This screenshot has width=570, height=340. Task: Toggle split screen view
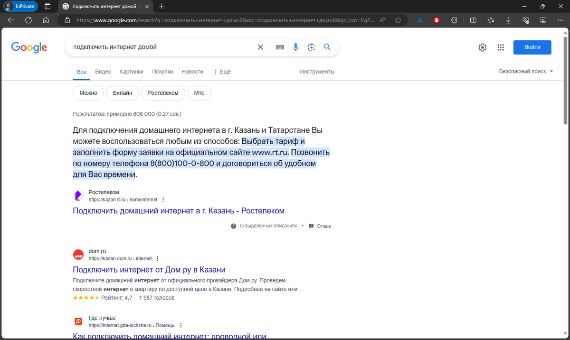(473, 20)
